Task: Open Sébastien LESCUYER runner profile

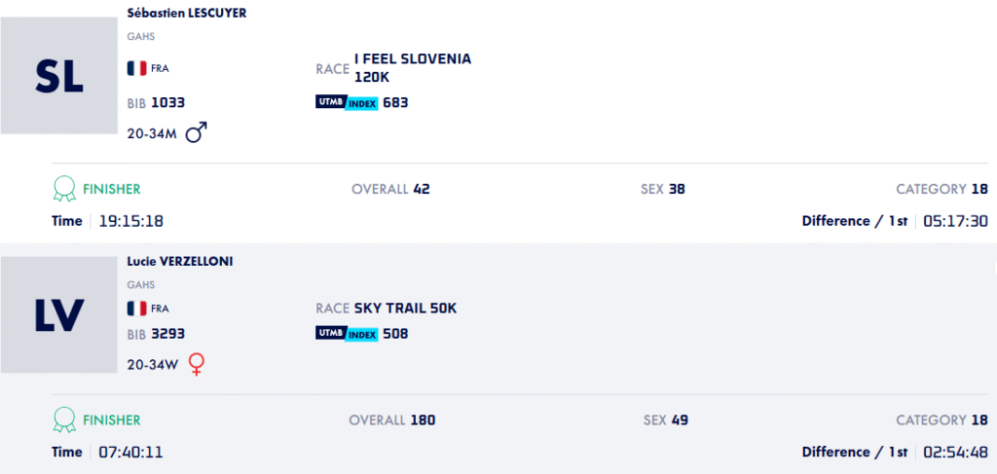Action: point(187,14)
